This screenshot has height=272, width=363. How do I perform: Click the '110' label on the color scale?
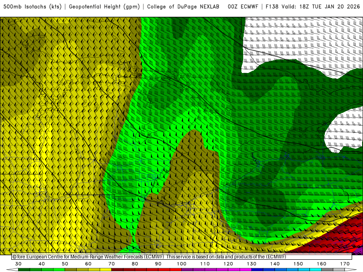coord(205,264)
